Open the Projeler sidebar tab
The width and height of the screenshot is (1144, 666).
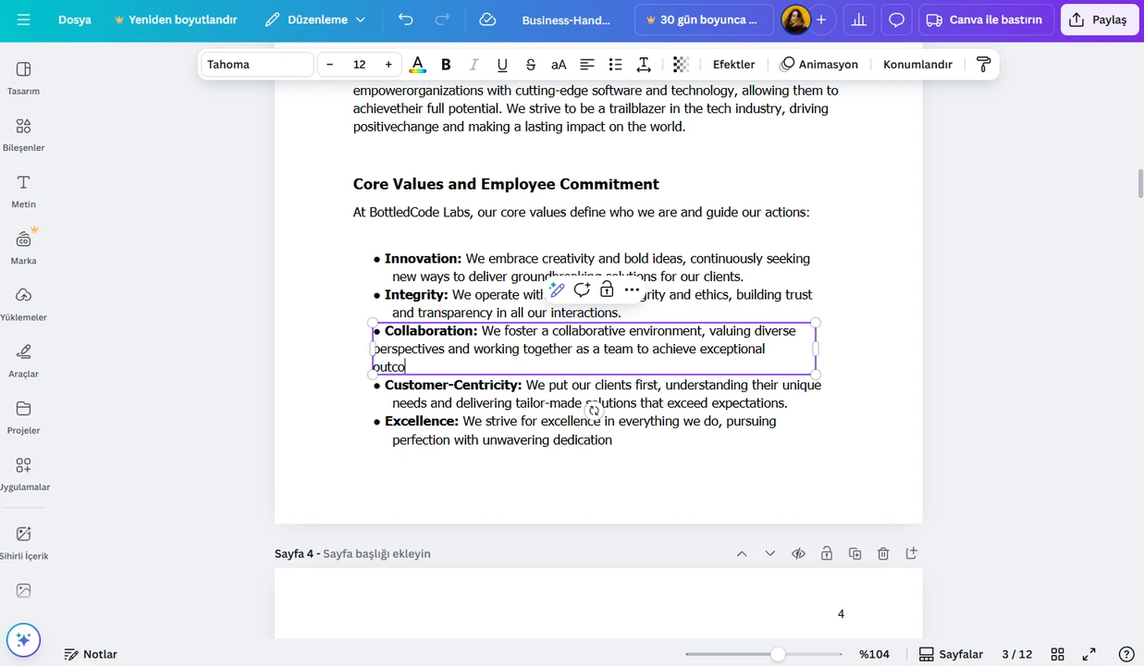click(23, 416)
